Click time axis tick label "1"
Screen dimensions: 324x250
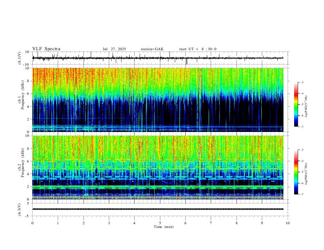(58, 223)
